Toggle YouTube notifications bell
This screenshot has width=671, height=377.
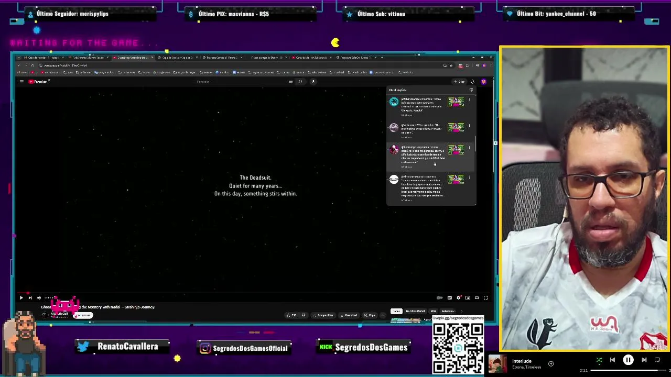472,82
